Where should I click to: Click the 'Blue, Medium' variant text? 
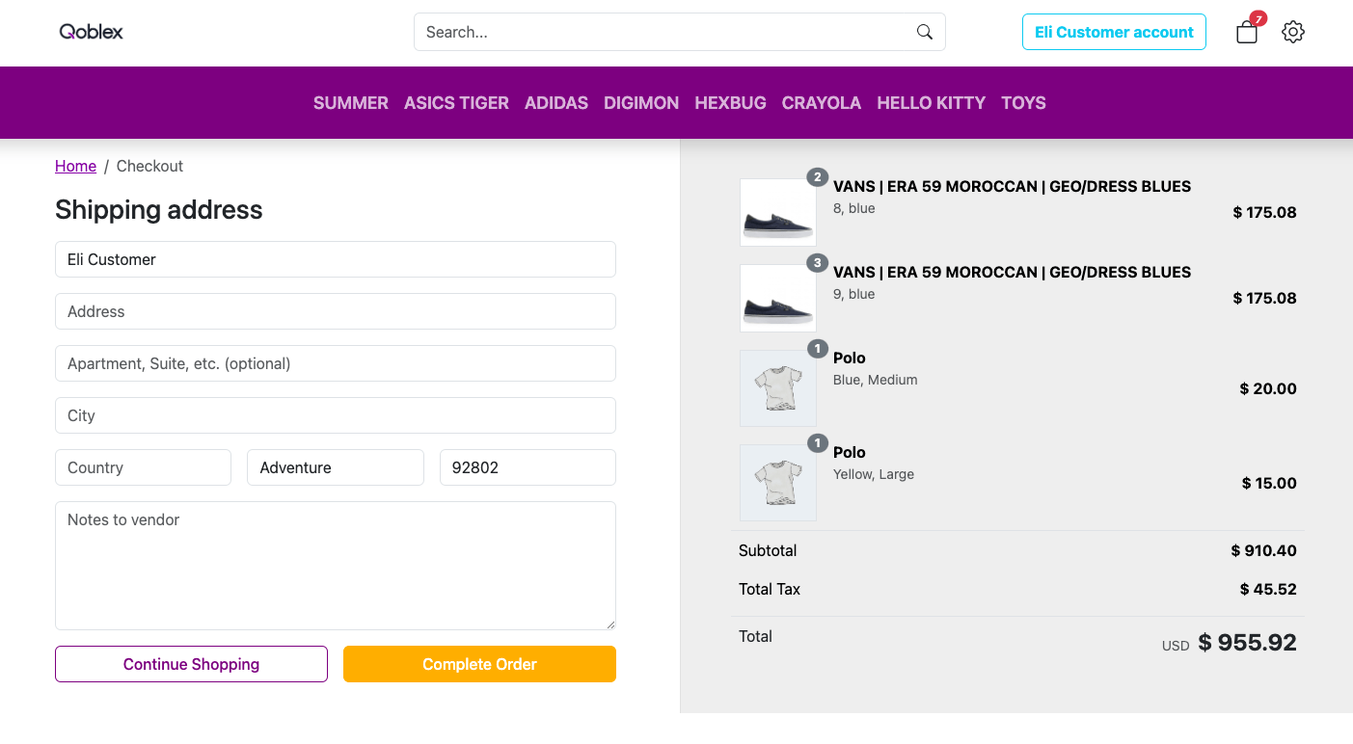pyautogui.click(x=876, y=380)
